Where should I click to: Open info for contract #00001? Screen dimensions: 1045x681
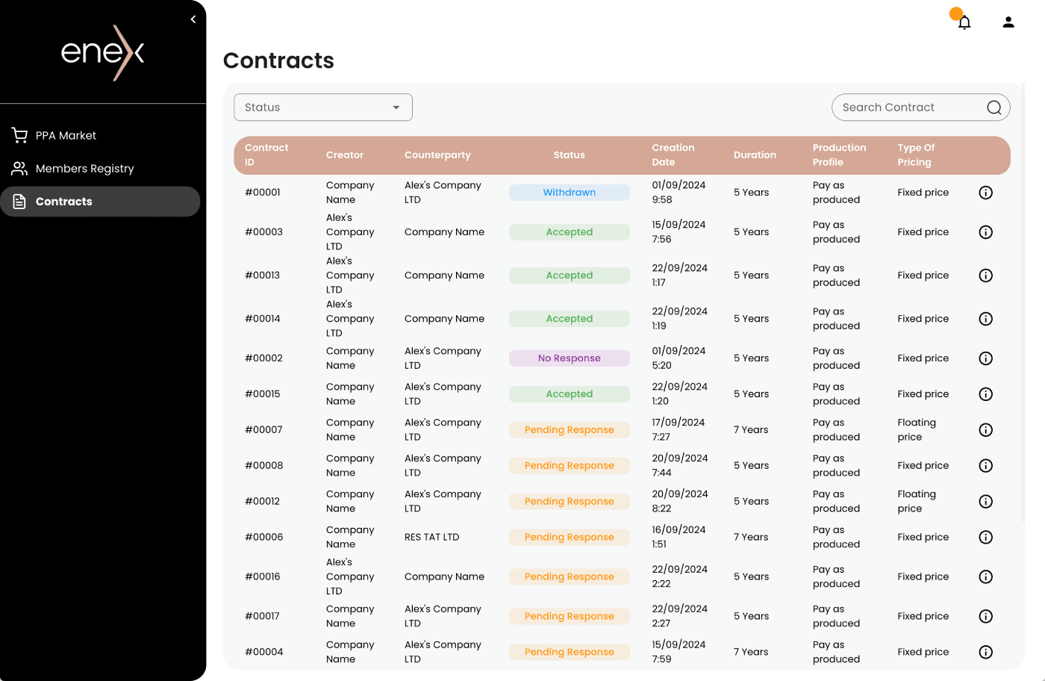pyautogui.click(x=985, y=193)
